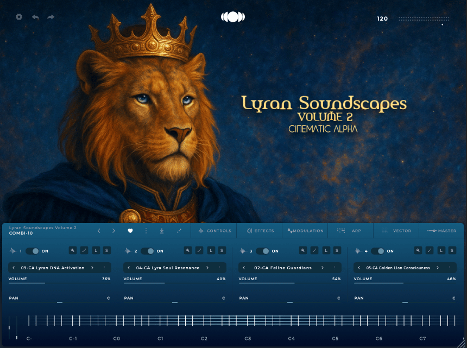Toggle layer 4 ON switch
Screen dimensions: 467x348
[377, 251]
